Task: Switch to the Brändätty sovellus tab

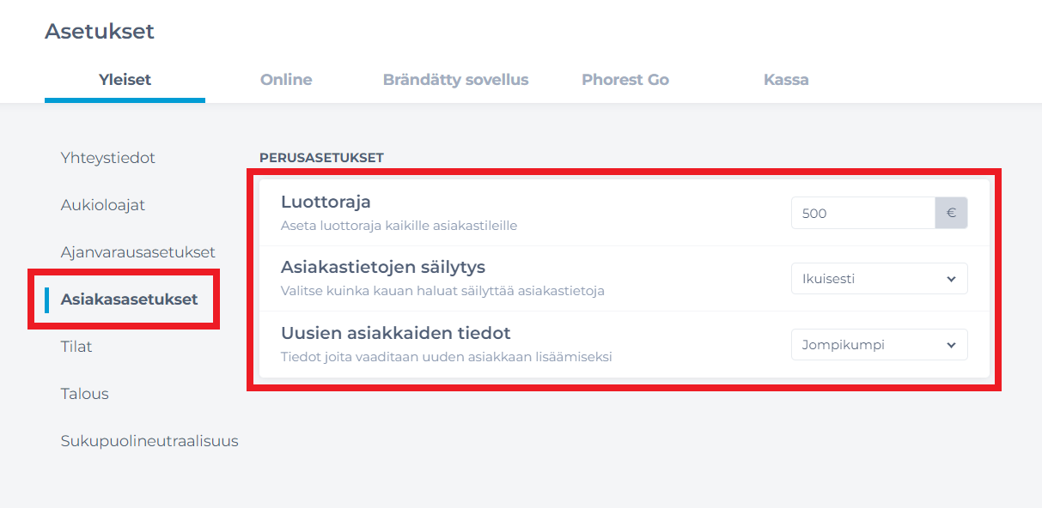Action: point(455,80)
